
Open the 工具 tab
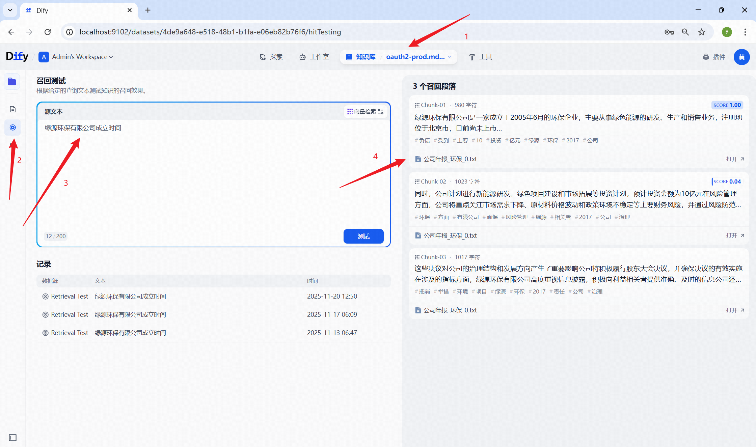click(x=480, y=57)
